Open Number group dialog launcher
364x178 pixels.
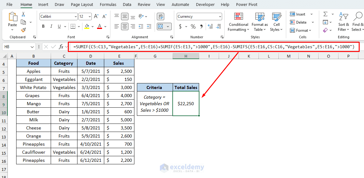(222, 37)
